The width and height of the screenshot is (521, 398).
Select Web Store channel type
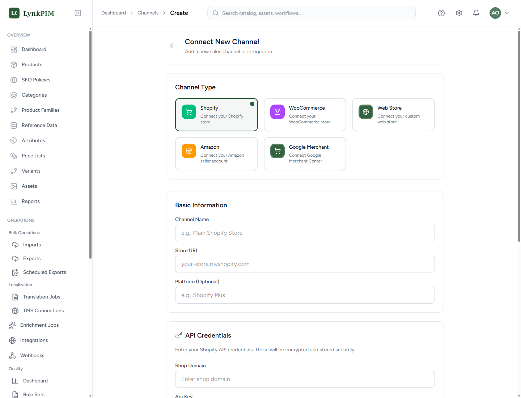click(x=393, y=115)
